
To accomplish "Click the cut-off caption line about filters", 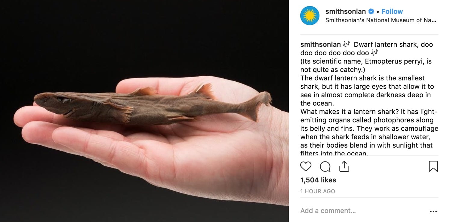I will [334, 153].
